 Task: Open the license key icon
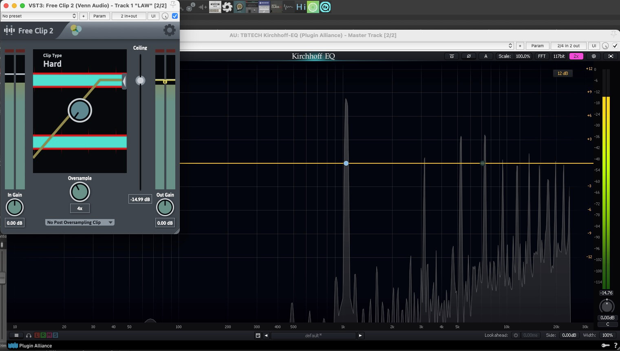click(605, 345)
